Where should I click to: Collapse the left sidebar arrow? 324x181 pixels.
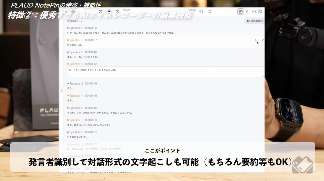[62, 90]
